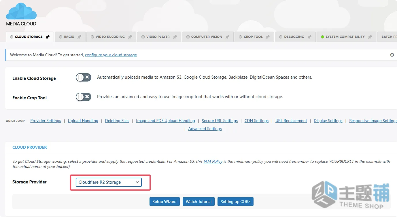This screenshot has width=397, height=217.
Task: Click the green status dot on System Compatibility
Action: tap(323, 37)
